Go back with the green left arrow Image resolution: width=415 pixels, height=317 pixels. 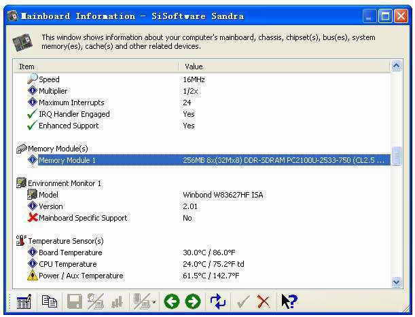coord(172,301)
